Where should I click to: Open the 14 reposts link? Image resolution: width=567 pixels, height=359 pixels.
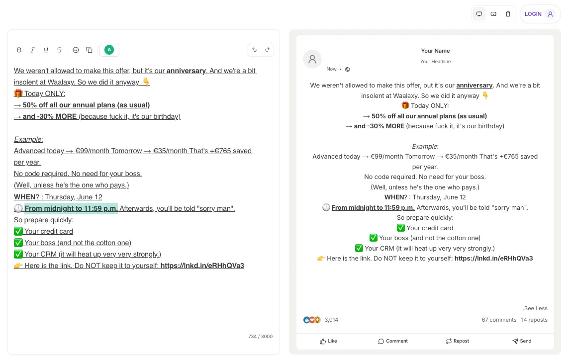(x=535, y=320)
